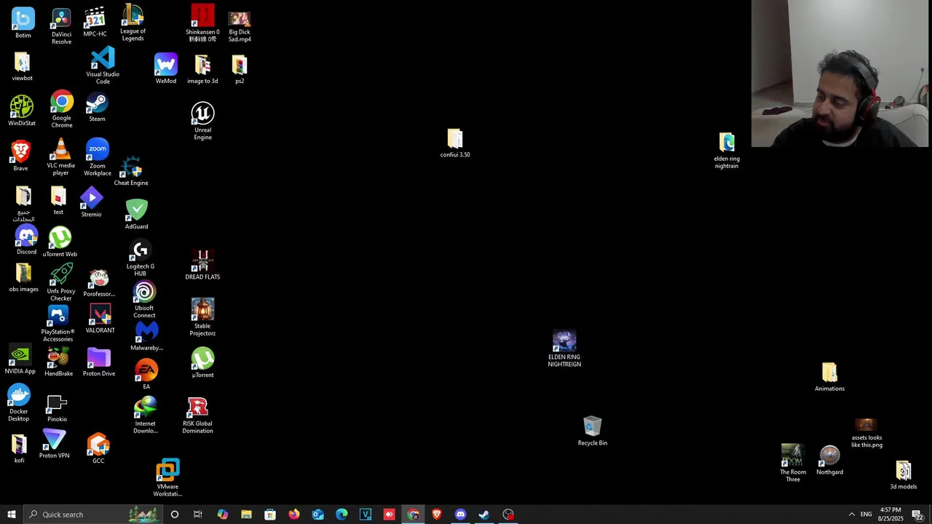Launch DaVinci Resolve from the desktop

point(61,26)
